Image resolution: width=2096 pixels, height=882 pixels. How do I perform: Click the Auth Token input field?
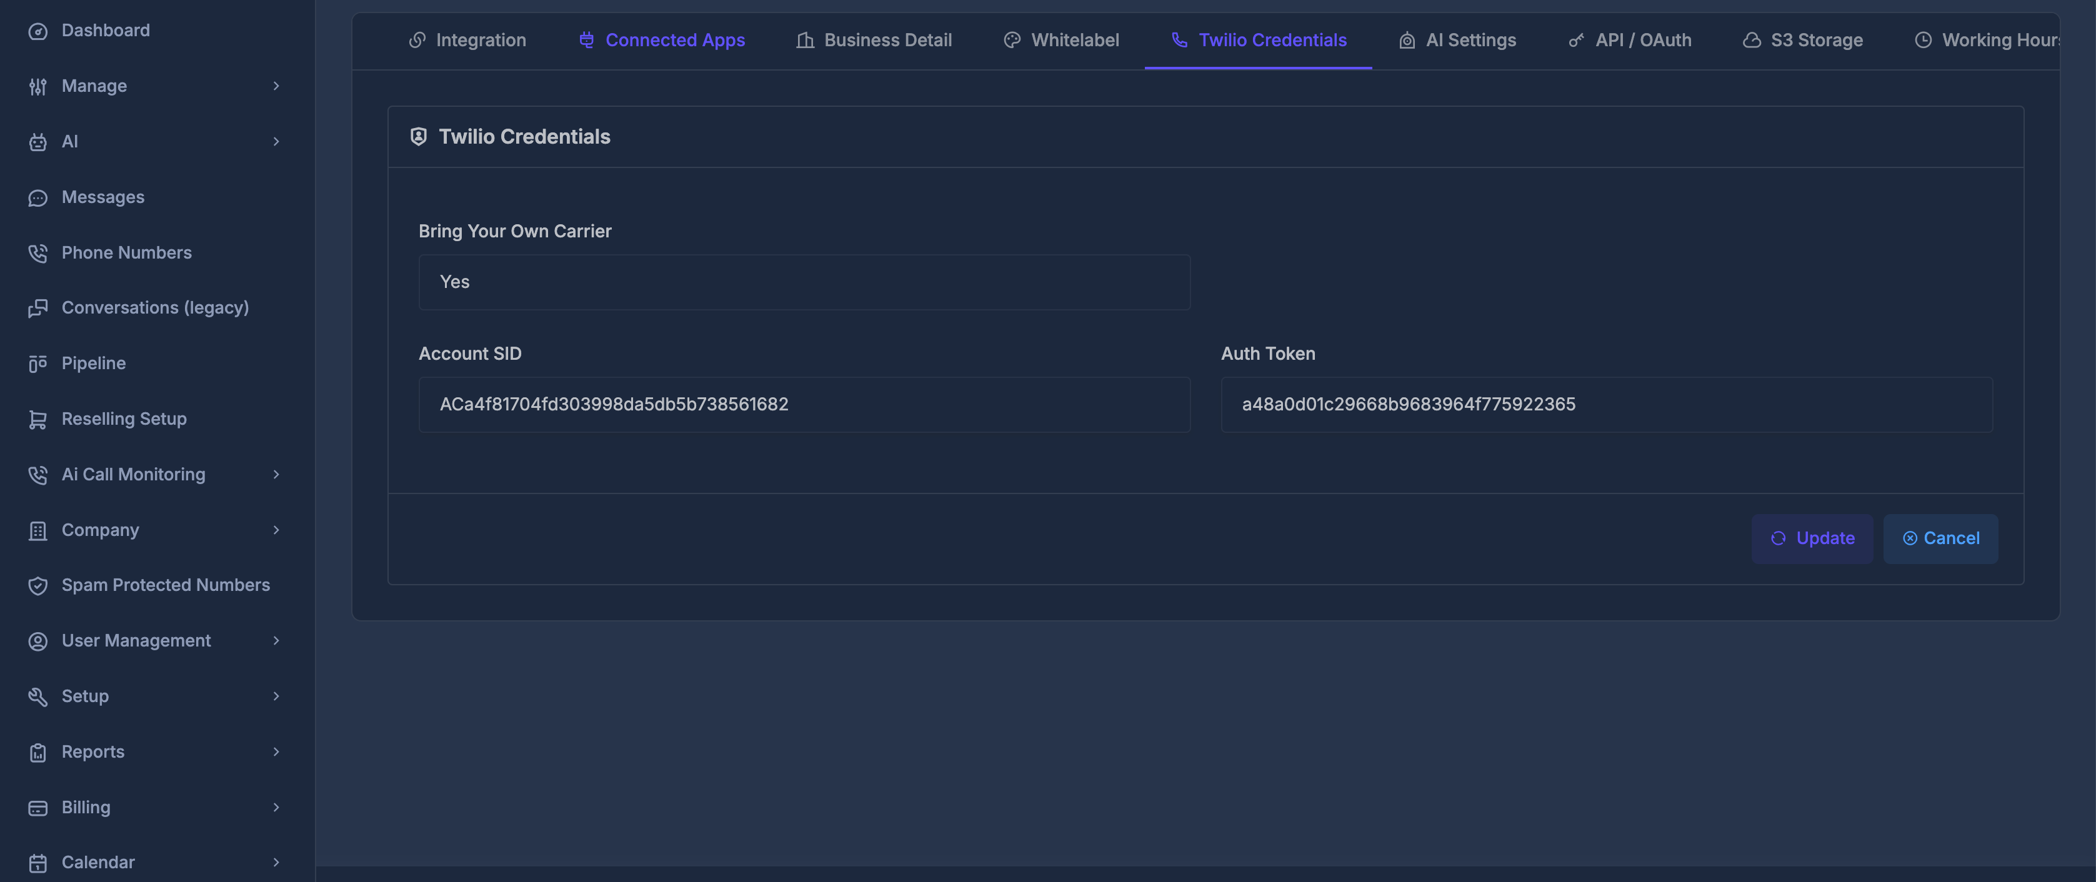tap(1606, 404)
